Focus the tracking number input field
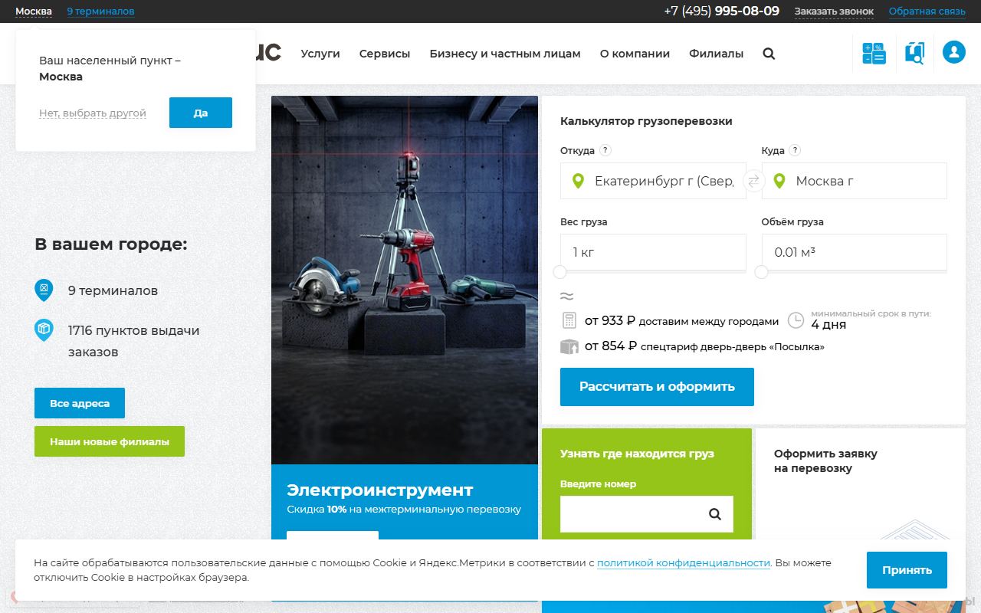This screenshot has width=981, height=613. (x=647, y=514)
